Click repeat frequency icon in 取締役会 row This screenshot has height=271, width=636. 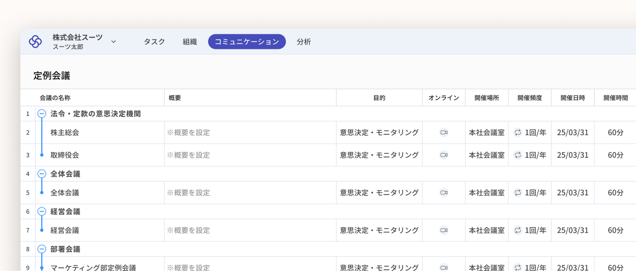[x=518, y=155]
